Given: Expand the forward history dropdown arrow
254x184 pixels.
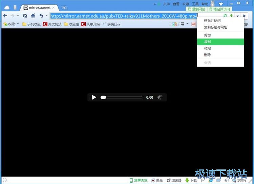Looking at the screenshot, I should (18, 16).
